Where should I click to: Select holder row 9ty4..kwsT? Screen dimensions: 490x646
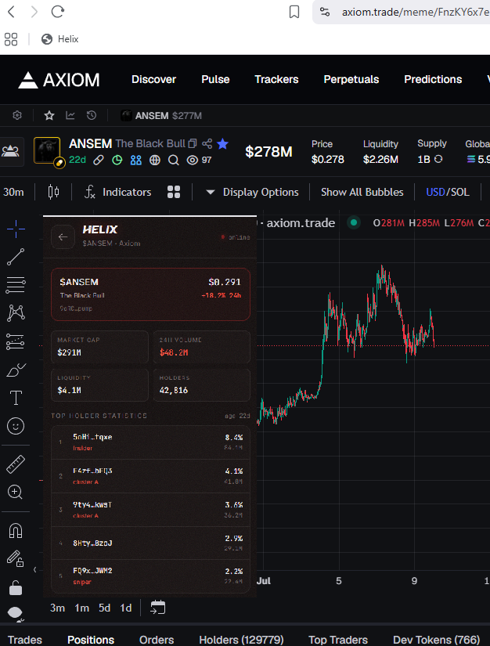point(150,510)
